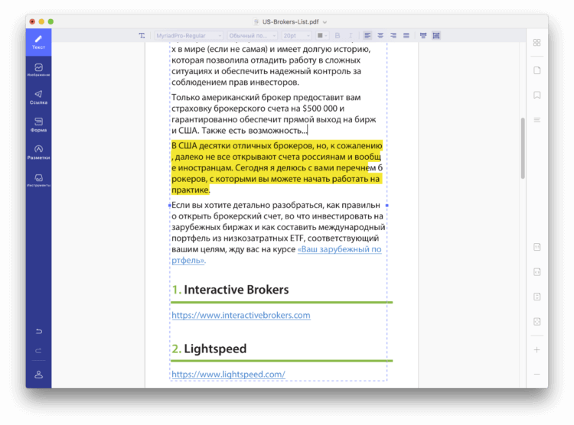Viewport: 574px width, 425px height.
Task: Center-align the text
Action: pos(380,35)
